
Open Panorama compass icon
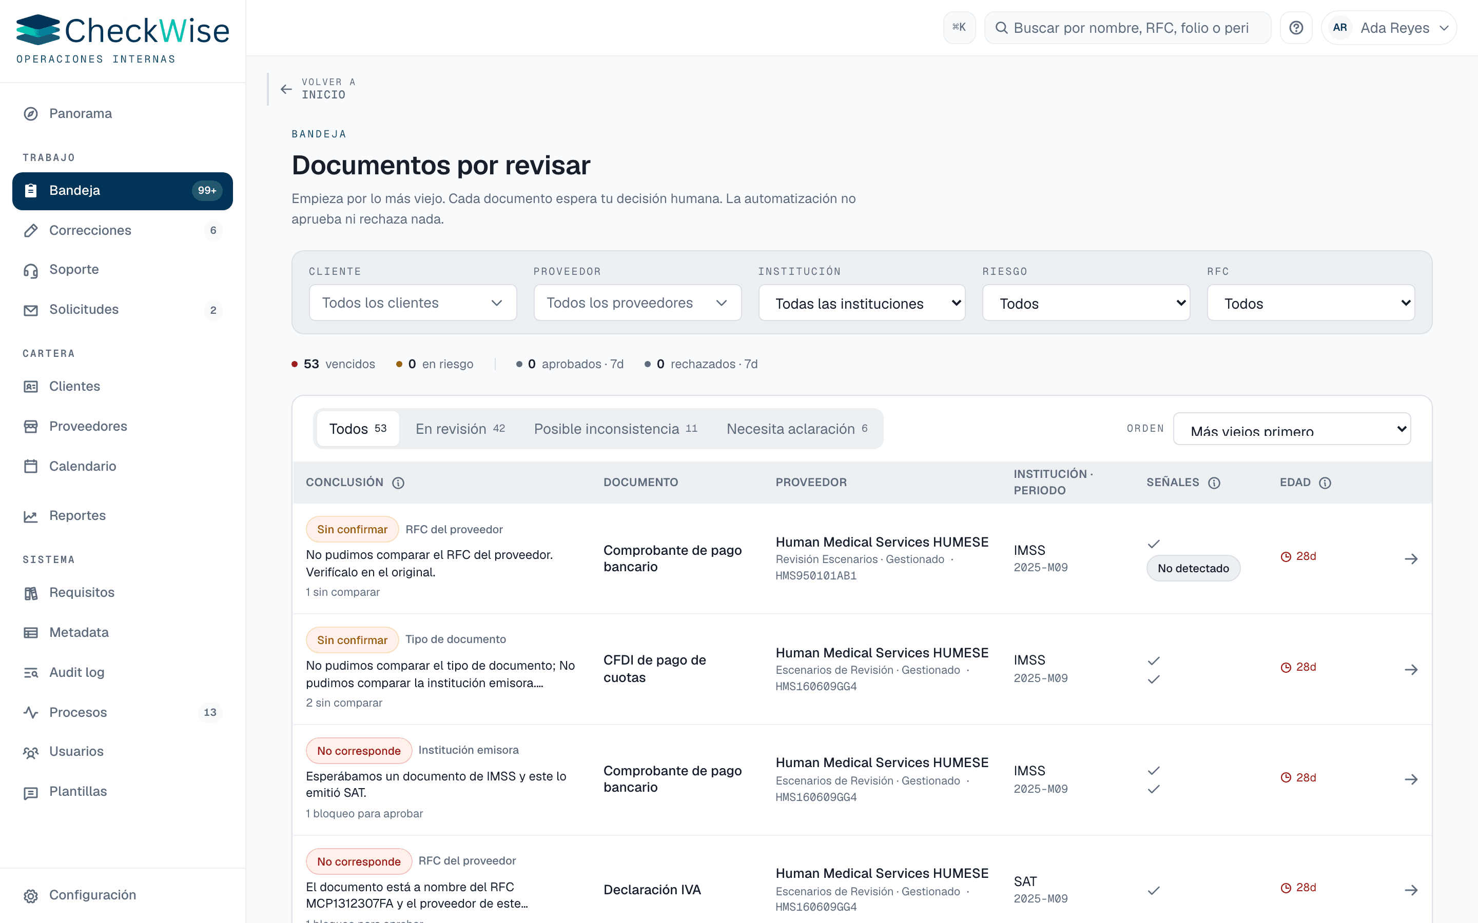click(x=31, y=113)
